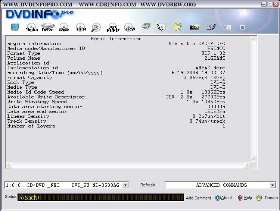The height and width of the screenshot is (211, 280).
Task: Click the 'Number of Layers' label
Action: tap(31, 126)
